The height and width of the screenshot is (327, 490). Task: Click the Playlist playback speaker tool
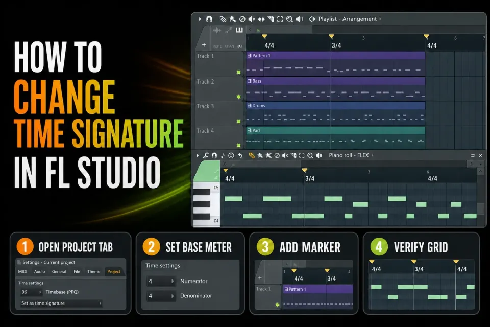[x=300, y=19]
